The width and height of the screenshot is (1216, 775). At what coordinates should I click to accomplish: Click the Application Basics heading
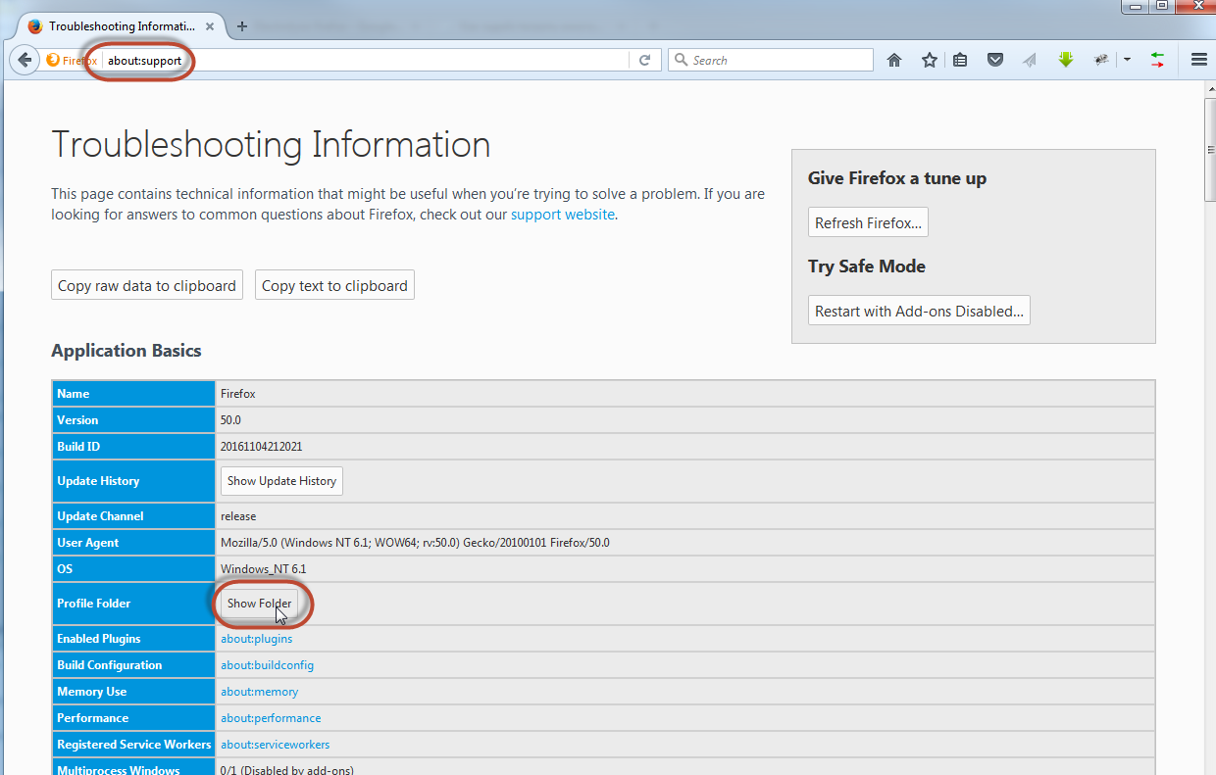point(127,351)
